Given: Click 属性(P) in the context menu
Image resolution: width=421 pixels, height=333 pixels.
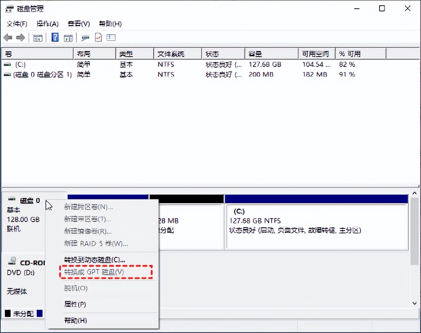Looking at the screenshot, I should [75, 304].
